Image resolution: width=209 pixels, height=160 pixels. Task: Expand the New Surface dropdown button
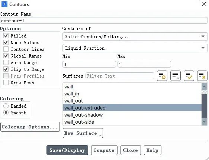pos(83,133)
